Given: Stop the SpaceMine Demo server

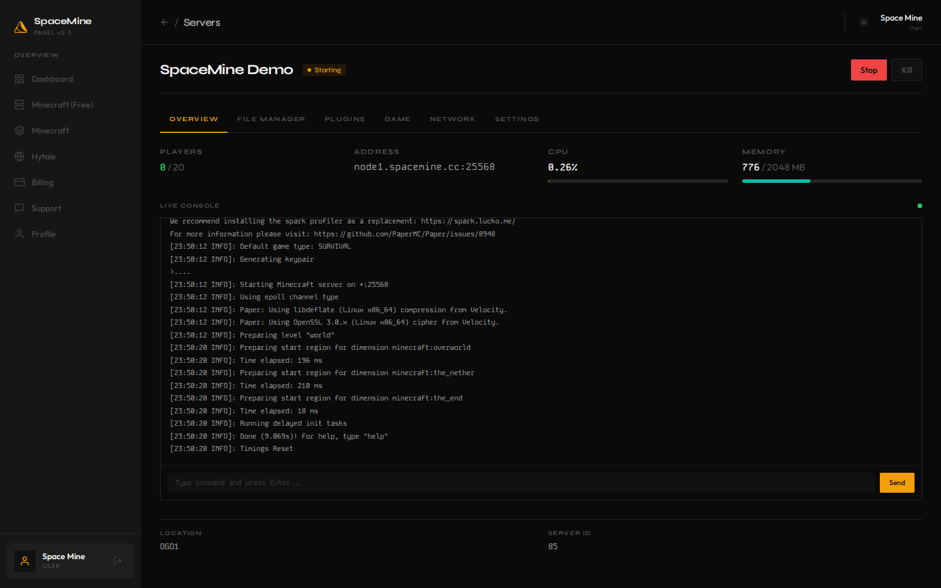Looking at the screenshot, I should click(x=869, y=70).
